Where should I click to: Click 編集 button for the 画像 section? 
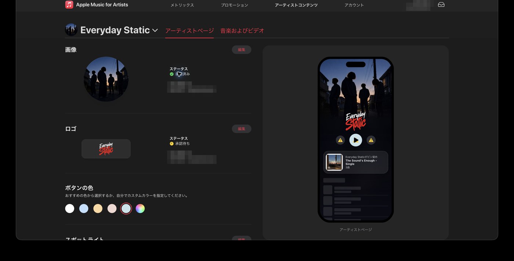click(x=242, y=50)
